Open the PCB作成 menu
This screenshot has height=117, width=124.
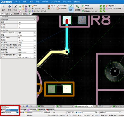point(45,2)
